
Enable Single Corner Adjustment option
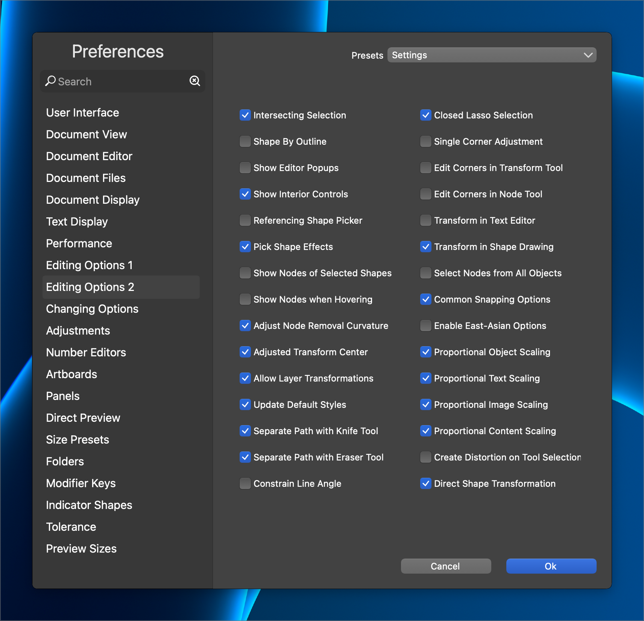[426, 141]
